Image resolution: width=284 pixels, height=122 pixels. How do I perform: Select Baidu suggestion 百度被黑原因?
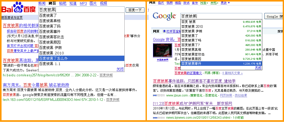82,42
